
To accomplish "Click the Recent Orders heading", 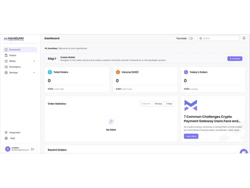I will (57, 150).
